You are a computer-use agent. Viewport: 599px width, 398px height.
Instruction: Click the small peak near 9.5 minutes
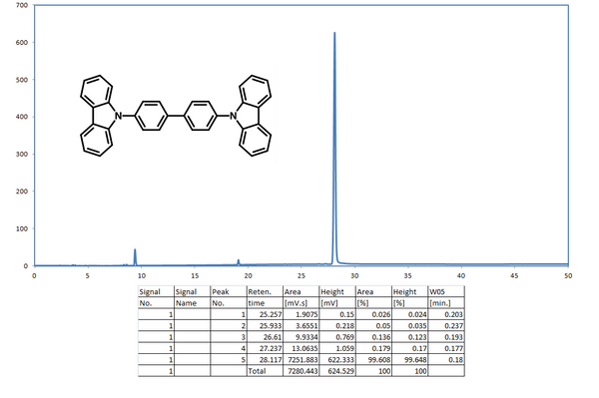(x=135, y=256)
